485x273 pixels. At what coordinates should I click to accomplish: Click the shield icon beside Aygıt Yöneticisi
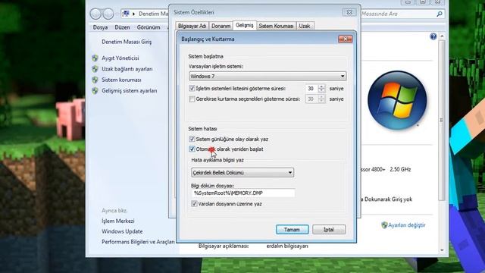(x=95, y=58)
